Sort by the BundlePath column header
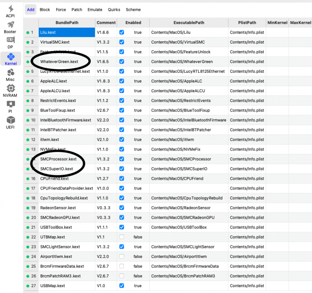This screenshot has height=293, width=312. click(x=67, y=23)
